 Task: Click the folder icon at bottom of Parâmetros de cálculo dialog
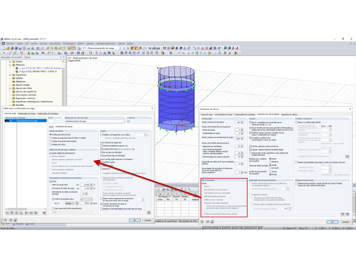pyautogui.click(x=208, y=222)
